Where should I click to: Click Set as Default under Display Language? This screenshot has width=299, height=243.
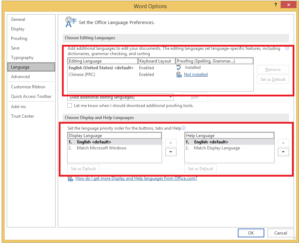coord(84,169)
